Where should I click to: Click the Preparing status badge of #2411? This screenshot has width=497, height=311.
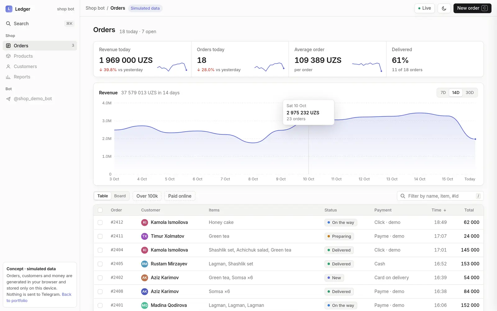(x=339, y=236)
